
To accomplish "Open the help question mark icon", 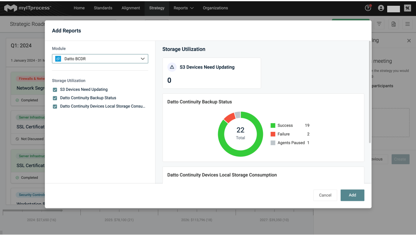I will click(368, 8).
